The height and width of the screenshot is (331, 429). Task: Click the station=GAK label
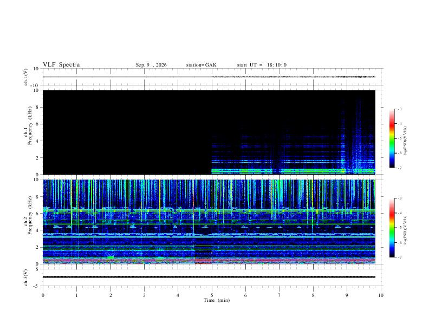201,65
